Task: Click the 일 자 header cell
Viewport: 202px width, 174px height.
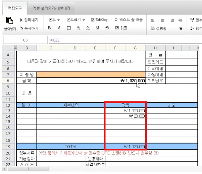Action: (27, 105)
